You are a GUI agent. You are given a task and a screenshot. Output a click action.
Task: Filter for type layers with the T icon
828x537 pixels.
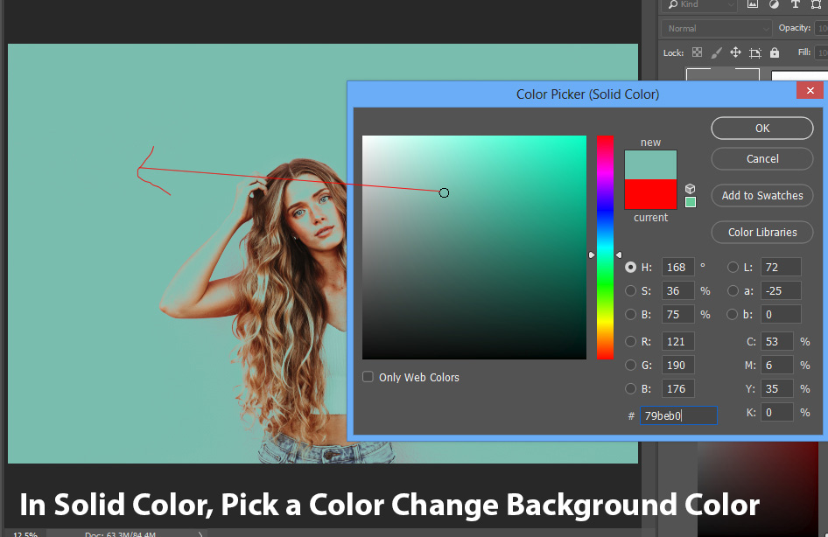pyautogui.click(x=795, y=4)
